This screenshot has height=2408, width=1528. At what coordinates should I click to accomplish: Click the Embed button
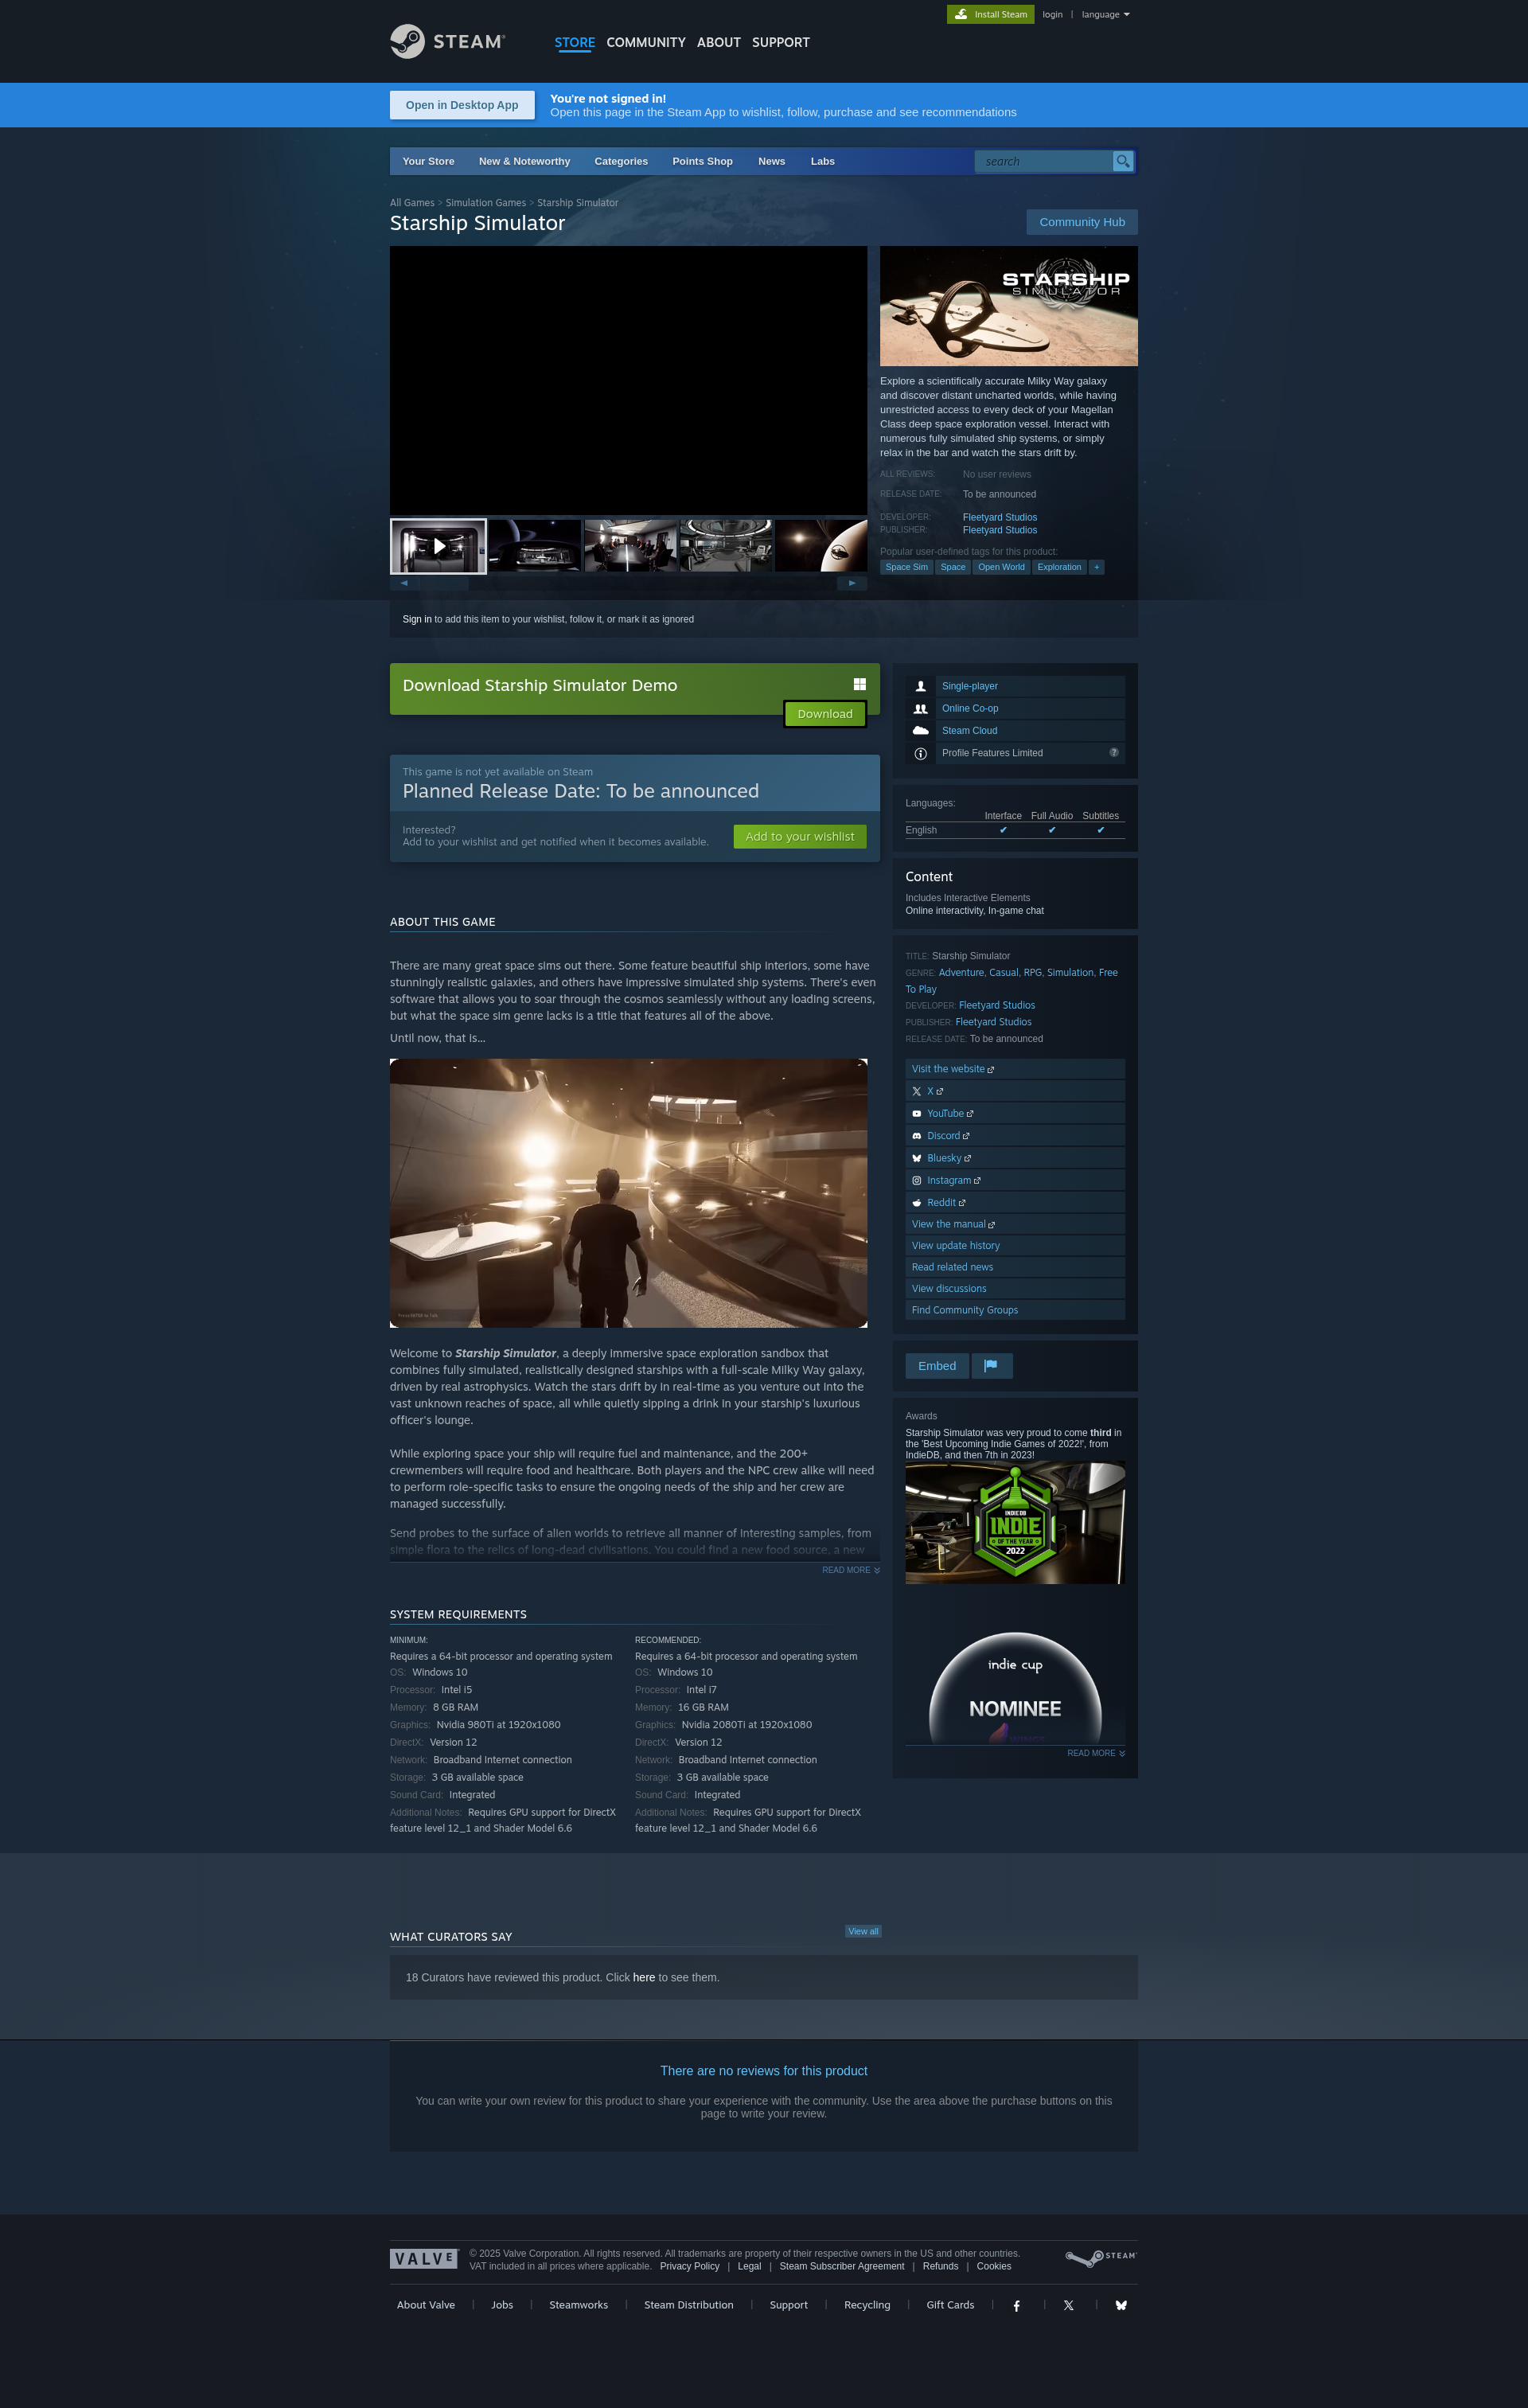point(936,1366)
